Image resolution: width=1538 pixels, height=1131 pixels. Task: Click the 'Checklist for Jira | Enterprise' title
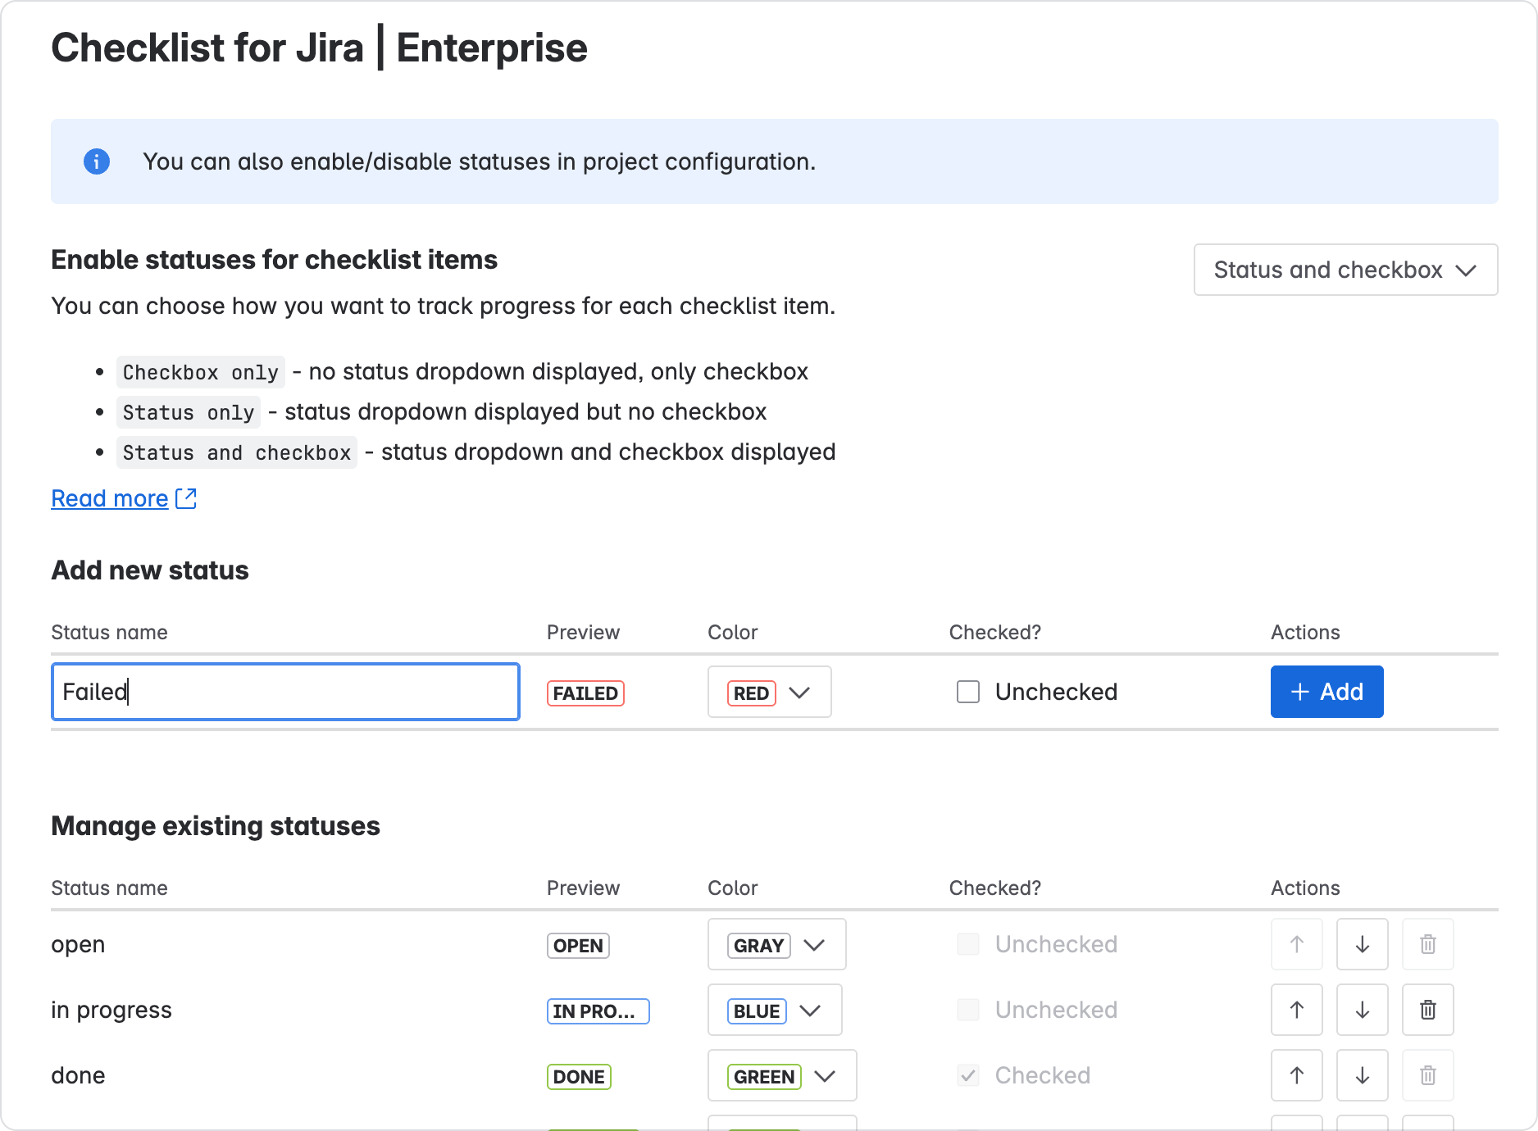320,48
